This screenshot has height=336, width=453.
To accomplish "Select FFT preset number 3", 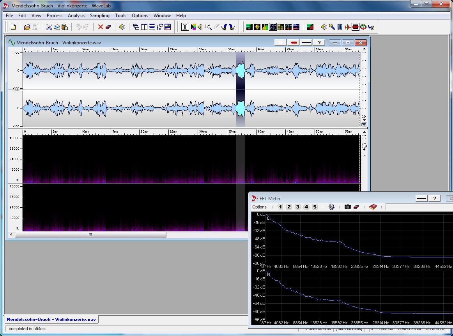I will (297, 207).
